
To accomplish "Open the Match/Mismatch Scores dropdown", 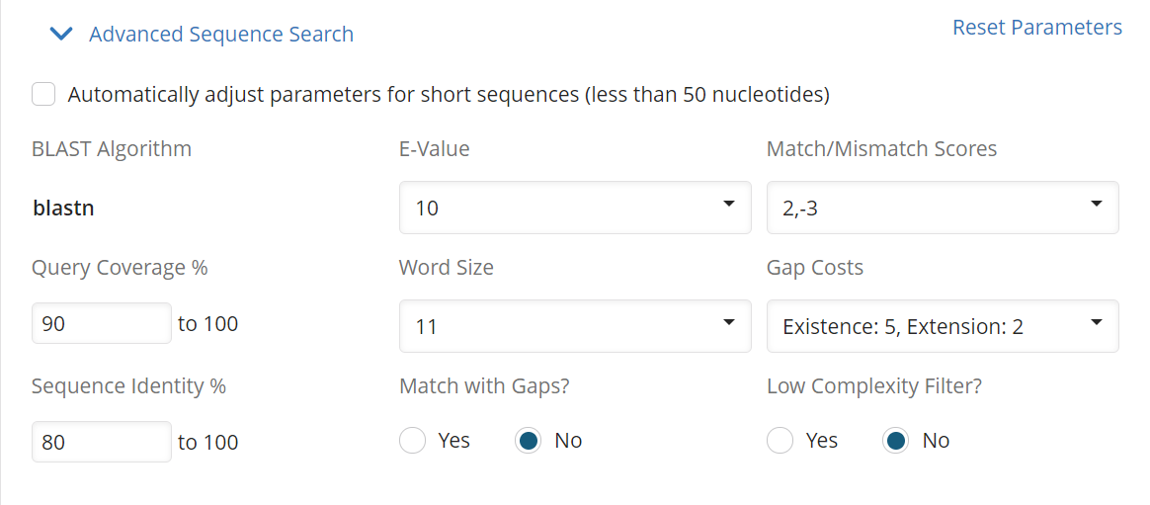I will pos(943,208).
